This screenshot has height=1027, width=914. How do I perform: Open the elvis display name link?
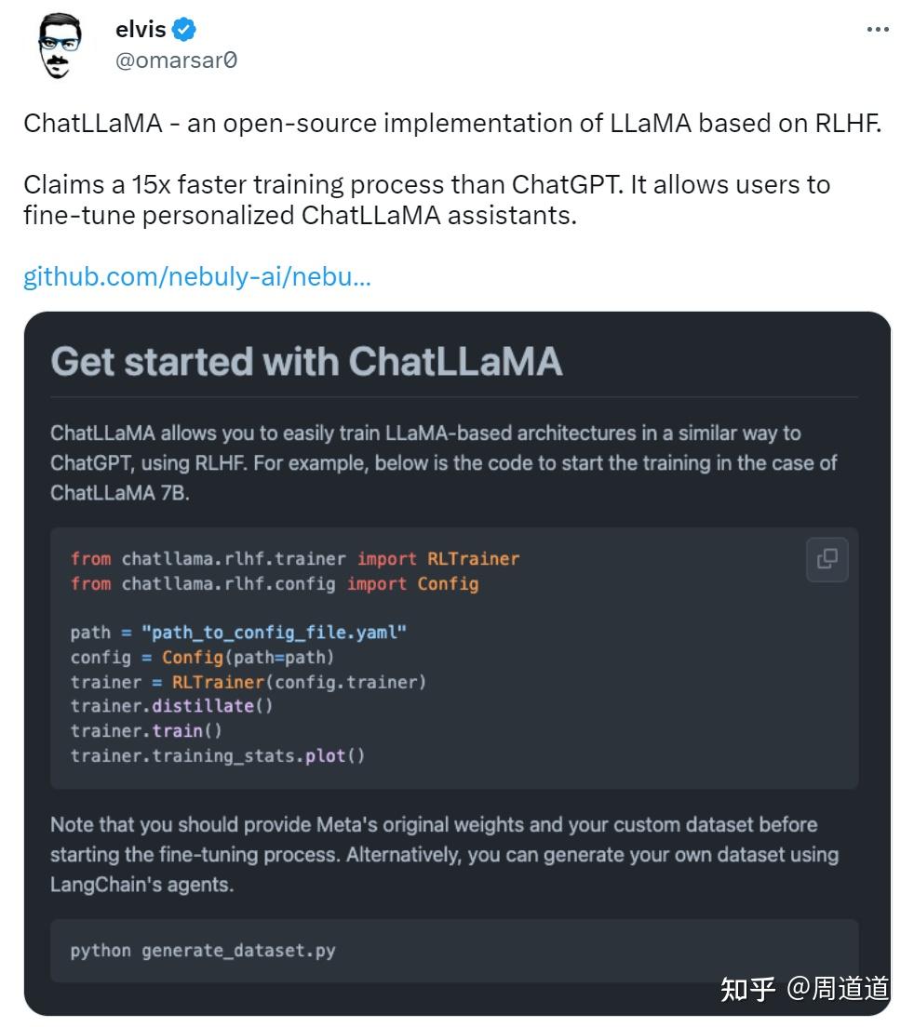[141, 30]
